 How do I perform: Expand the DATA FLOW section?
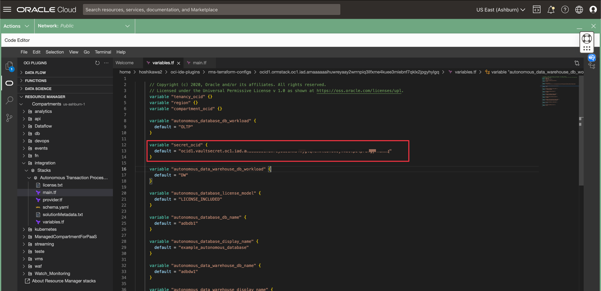65,73
